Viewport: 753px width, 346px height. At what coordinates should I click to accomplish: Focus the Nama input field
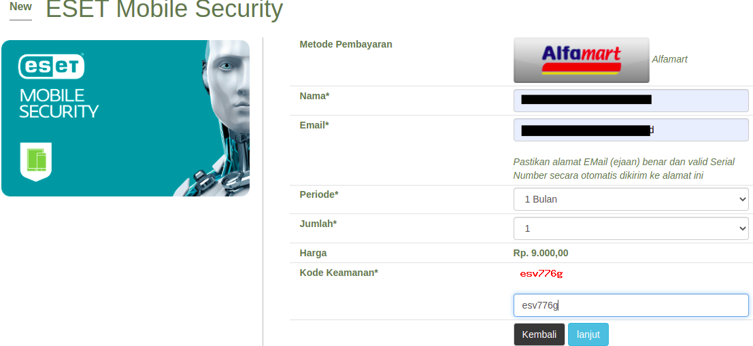point(631,101)
